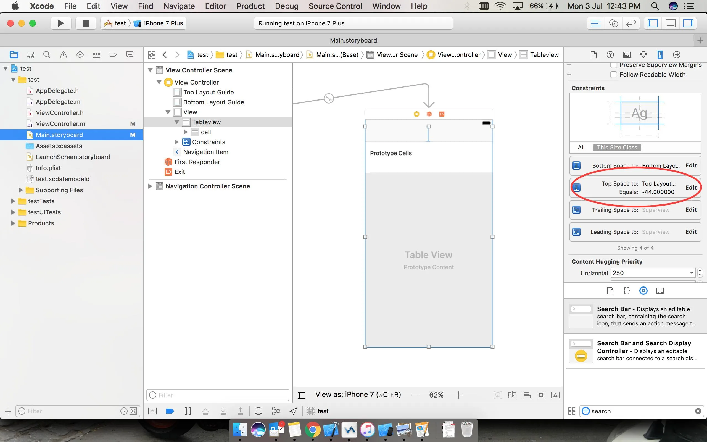The image size is (707, 442).
Task: Click the Stop button in toolbar
Action: click(86, 23)
